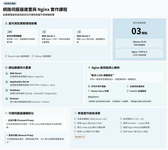The width and height of the screenshot is (168, 150).
Task: Check 安裝 nginx 與 php8.3-fpm
Action: [75, 123]
